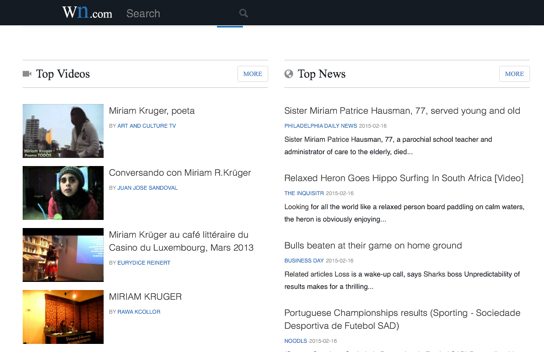Open Eurydice Reinert author link
The width and height of the screenshot is (544, 352).
(x=144, y=263)
